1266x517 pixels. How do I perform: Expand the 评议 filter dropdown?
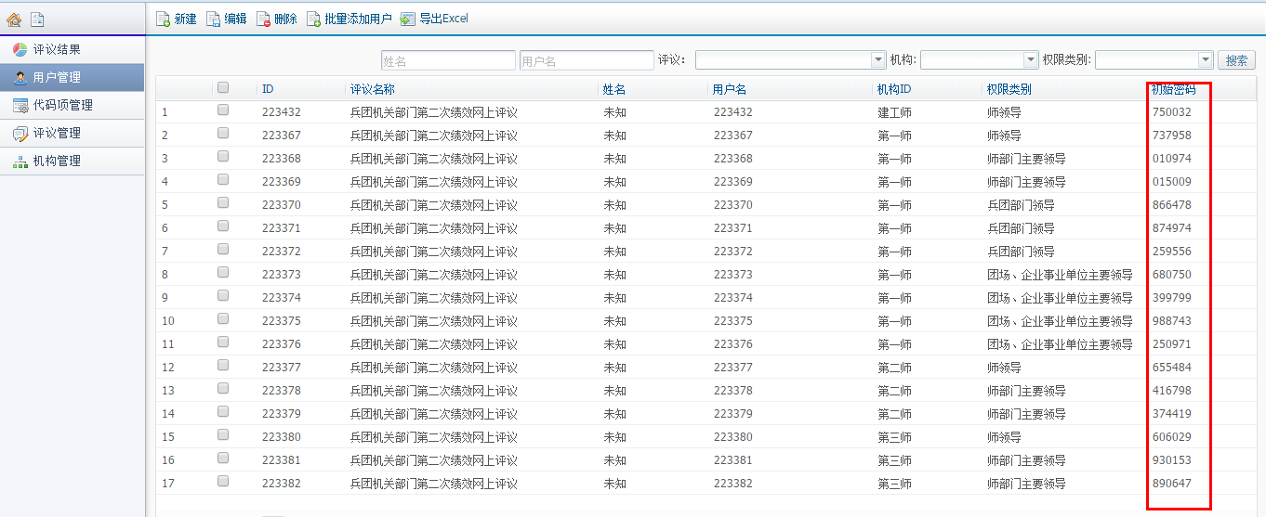[877, 59]
